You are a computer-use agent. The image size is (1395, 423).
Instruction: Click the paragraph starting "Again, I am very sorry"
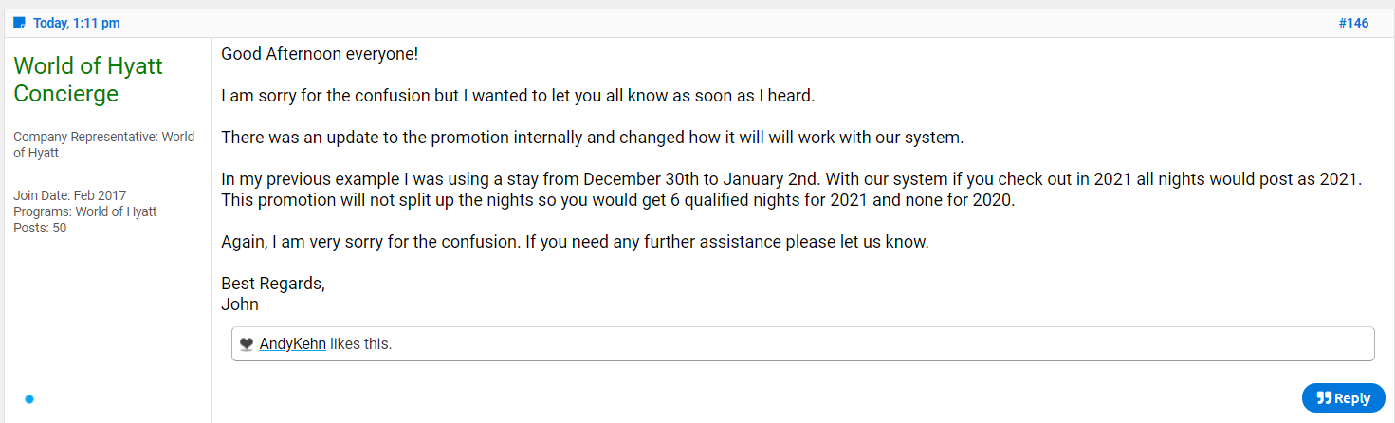tap(575, 242)
